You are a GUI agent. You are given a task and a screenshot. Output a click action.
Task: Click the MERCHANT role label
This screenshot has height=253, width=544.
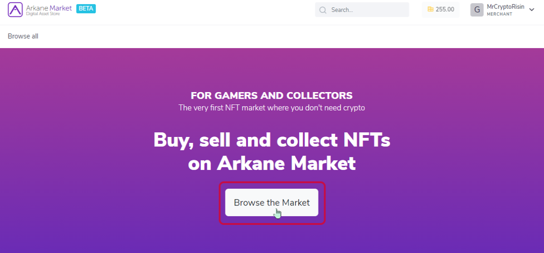[x=500, y=14]
